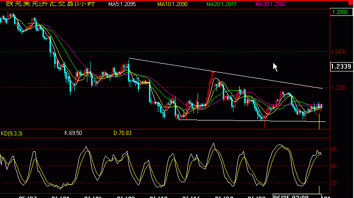Select the magenta MA30:1.2102 label
354x198 pixels.
pyautogui.click(x=270, y=4)
